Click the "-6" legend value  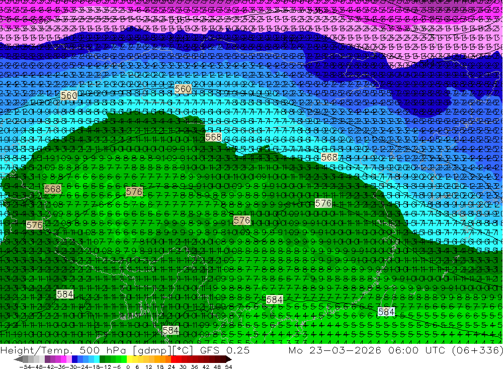(x=117, y=367)
